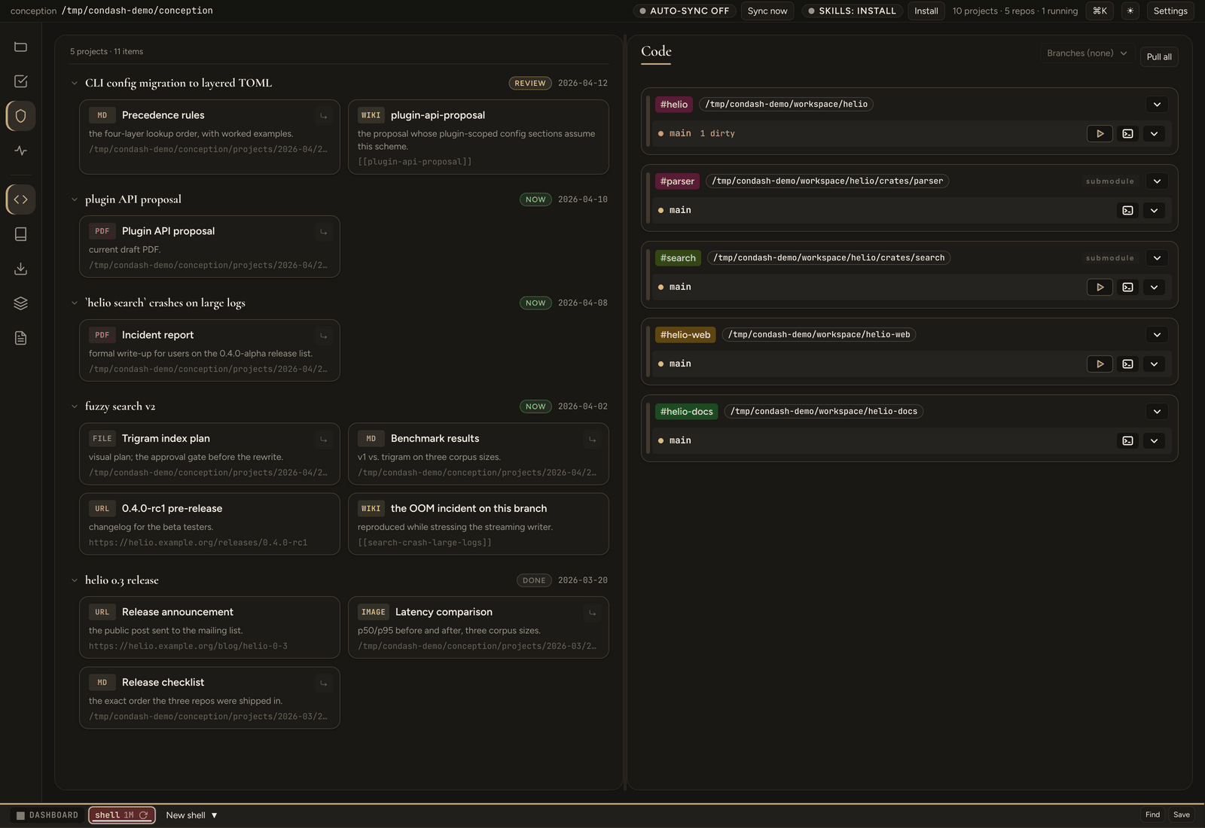Select the Code brackets icon in sidebar
Viewport: 1205px width, 828px height.
(x=20, y=199)
